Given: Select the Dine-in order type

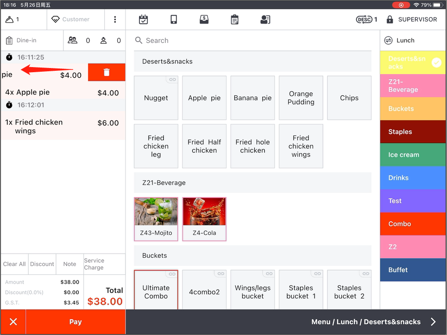Looking at the screenshot, I should [32, 40].
